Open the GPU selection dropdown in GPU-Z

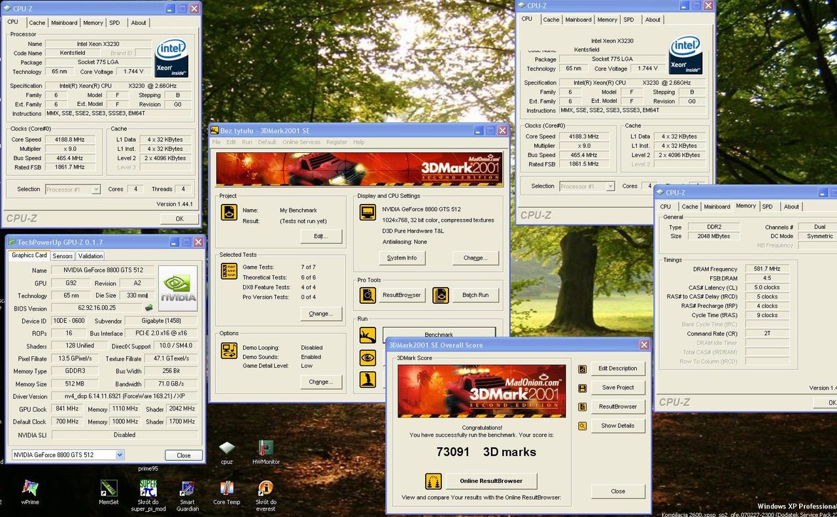point(120,455)
